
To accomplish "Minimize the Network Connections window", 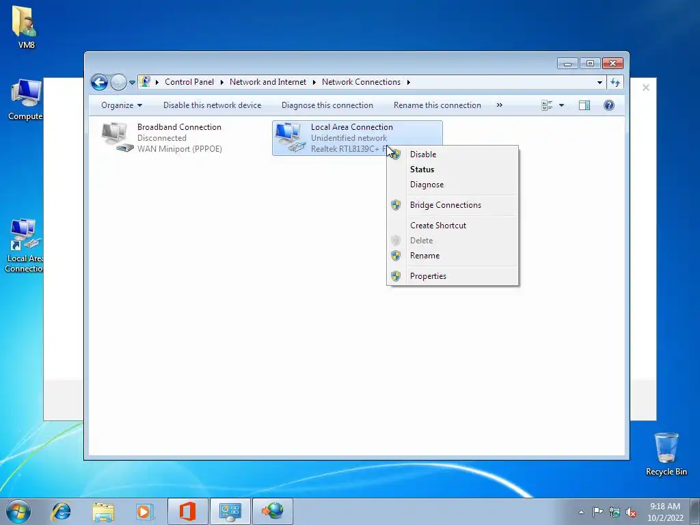I will coord(567,64).
